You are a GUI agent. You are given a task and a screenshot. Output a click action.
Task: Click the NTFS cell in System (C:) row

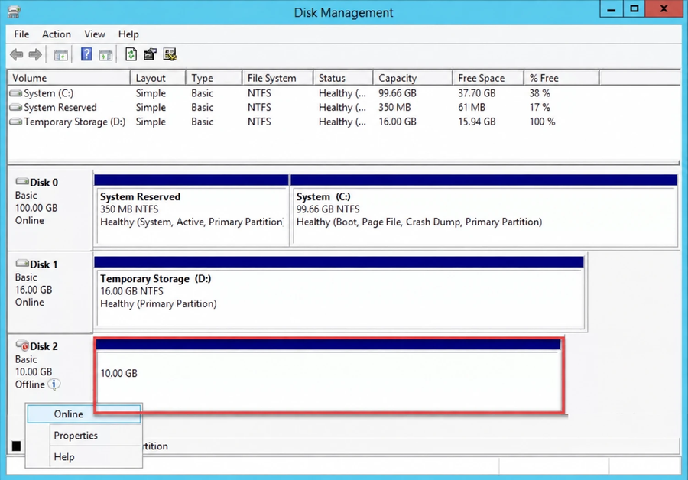pyautogui.click(x=259, y=93)
